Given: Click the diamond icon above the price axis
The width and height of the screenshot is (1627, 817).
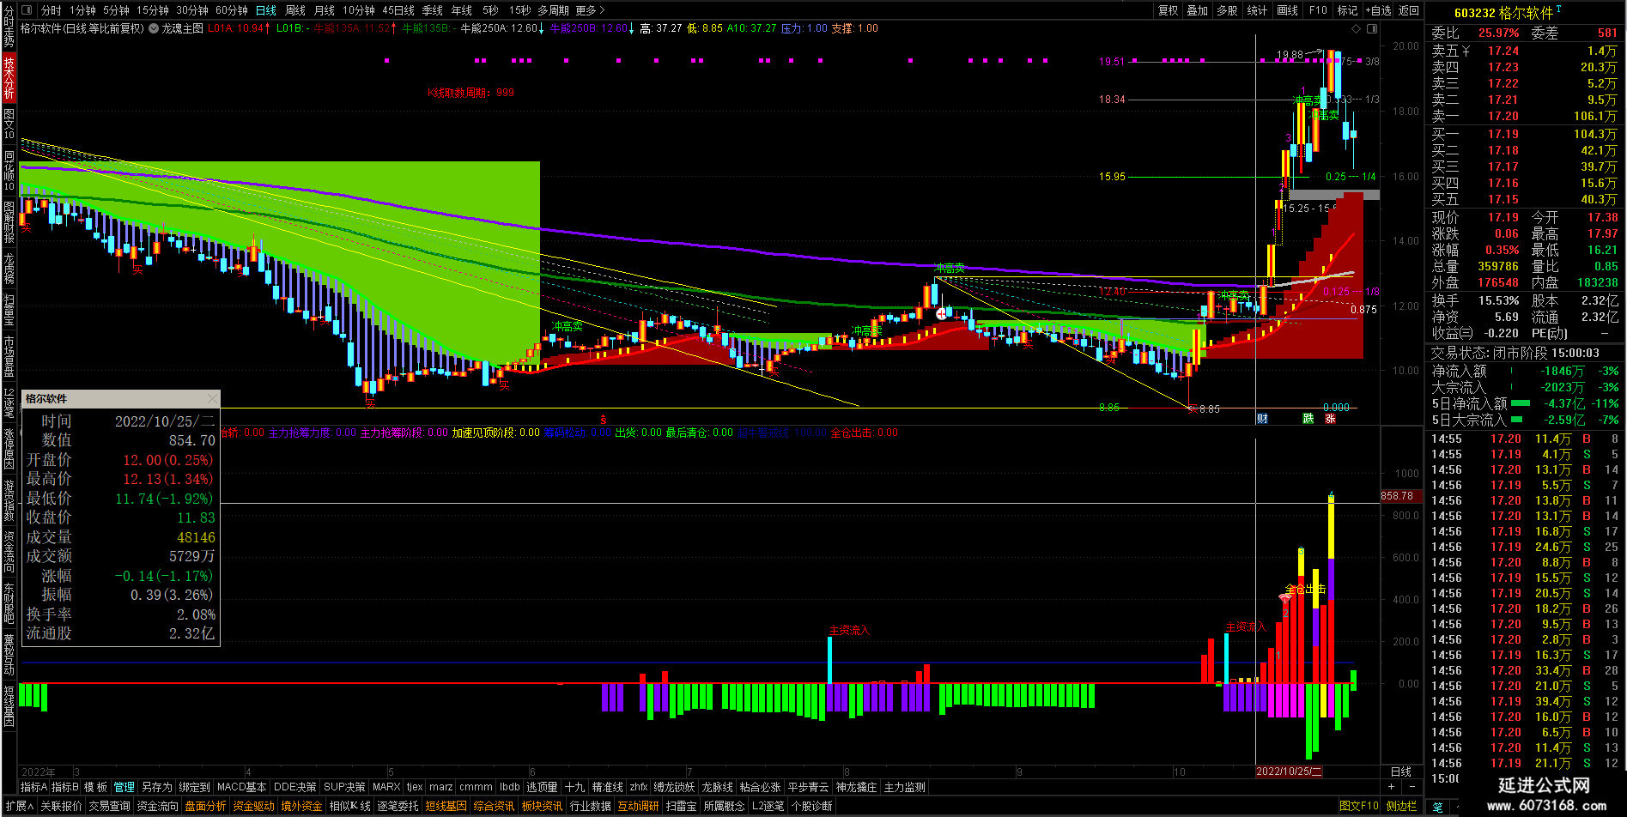Looking at the screenshot, I should click(x=1357, y=28).
